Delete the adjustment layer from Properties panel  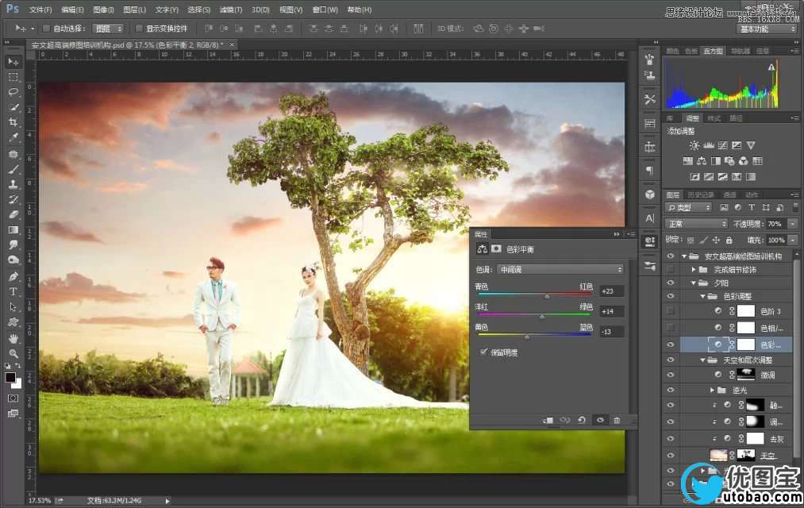(x=617, y=421)
